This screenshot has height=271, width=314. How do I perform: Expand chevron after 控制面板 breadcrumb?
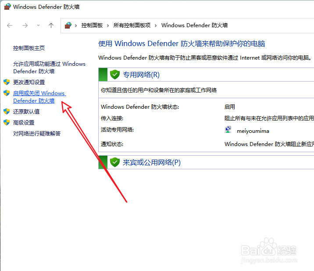[x=108, y=25]
